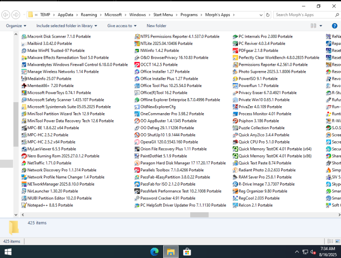Go to the Windows breadcrumb
Viewport: 341px width, 258px height.
click(137, 15)
